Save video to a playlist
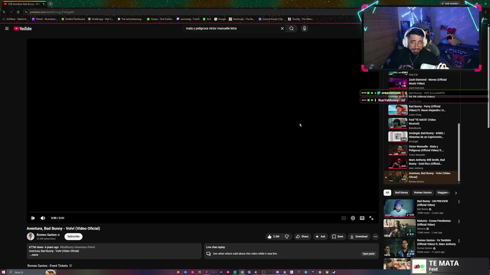The height and width of the screenshot is (275, 490). pyautogui.click(x=338, y=236)
